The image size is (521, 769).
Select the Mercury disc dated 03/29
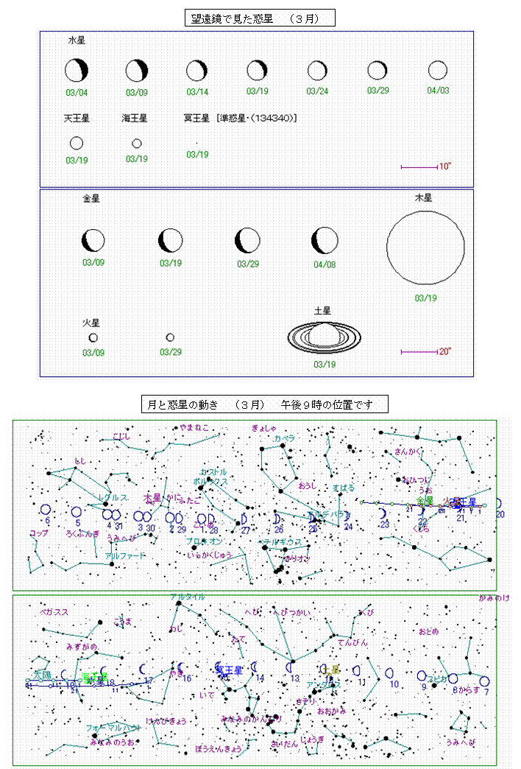click(x=378, y=70)
